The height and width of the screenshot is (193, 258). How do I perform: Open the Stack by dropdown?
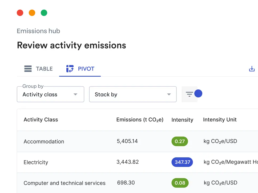coord(133,94)
